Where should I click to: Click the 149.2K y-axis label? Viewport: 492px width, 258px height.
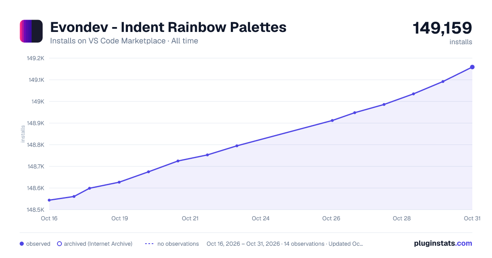point(36,58)
